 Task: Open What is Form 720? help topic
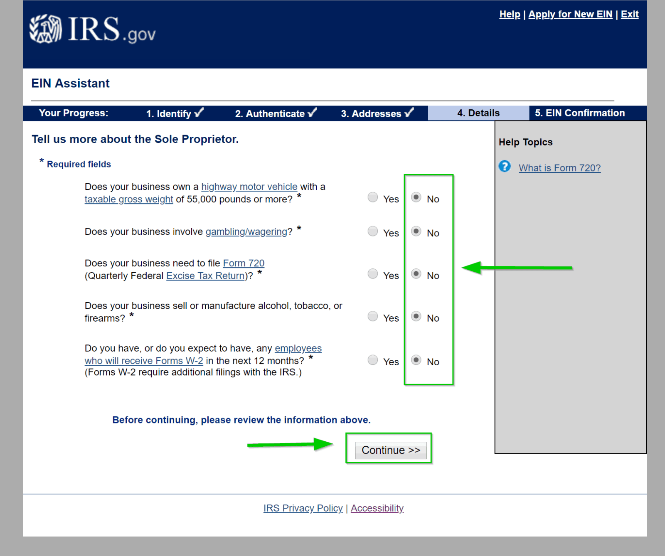(x=559, y=168)
